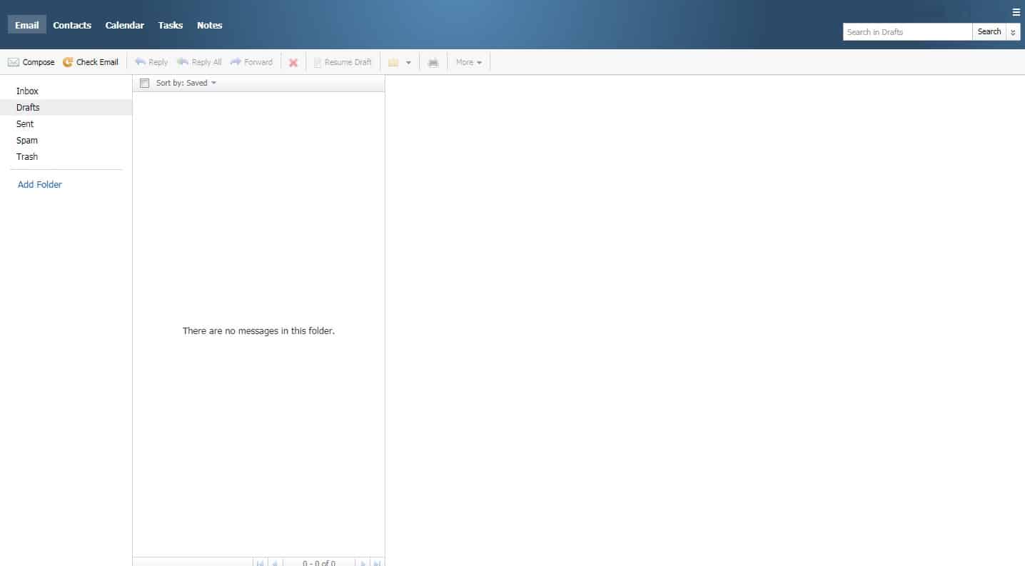Click the Forward message icon
The image size is (1025, 566).
236,62
